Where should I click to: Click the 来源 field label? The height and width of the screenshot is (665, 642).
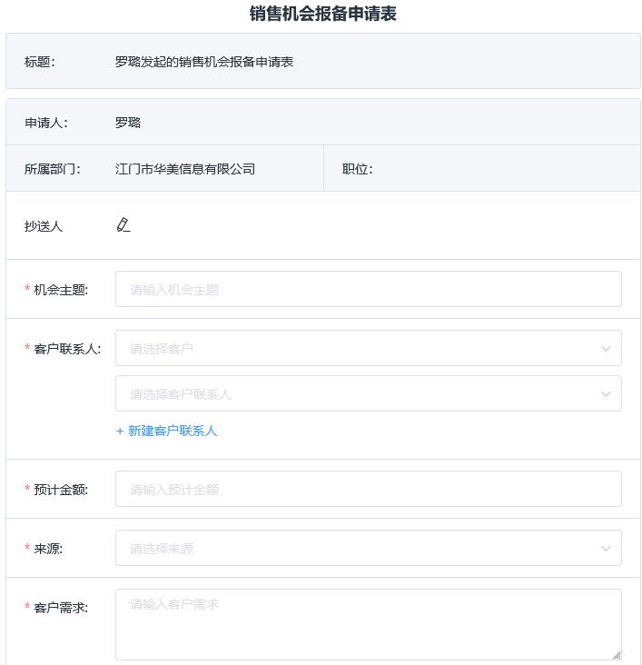[48, 549]
